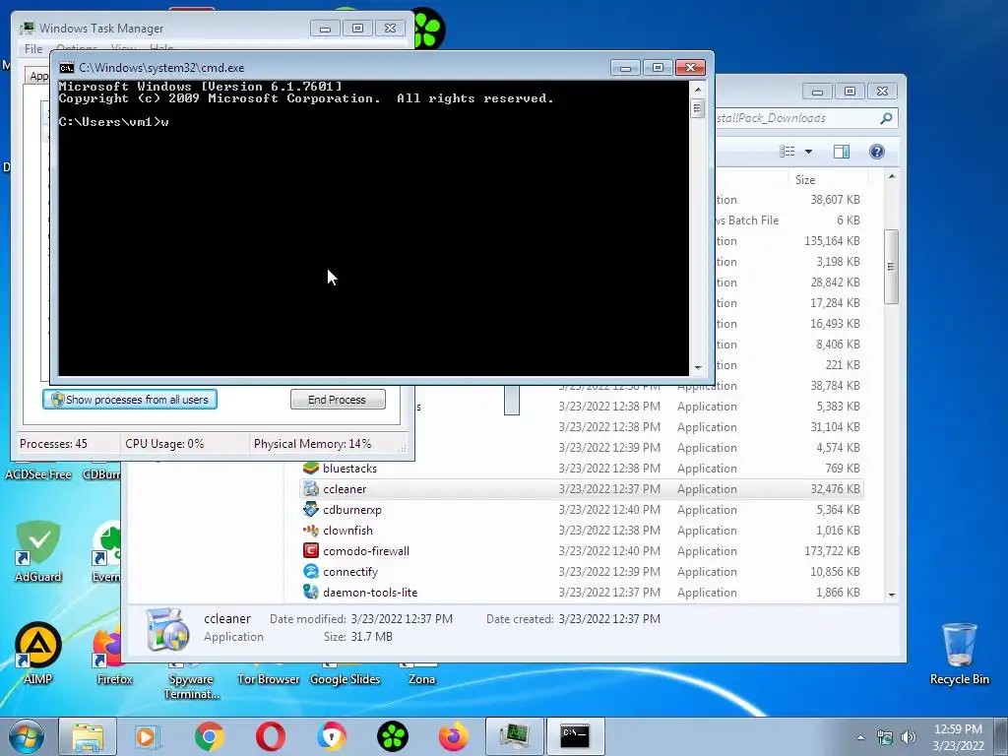The width and height of the screenshot is (1008, 756).
Task: Click the ccleaner preview icon in details pane
Action: [x=167, y=630]
